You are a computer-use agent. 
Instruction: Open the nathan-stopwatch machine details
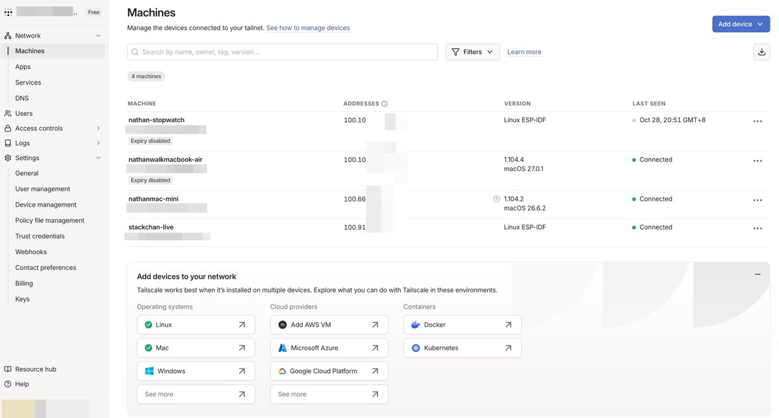pos(156,120)
